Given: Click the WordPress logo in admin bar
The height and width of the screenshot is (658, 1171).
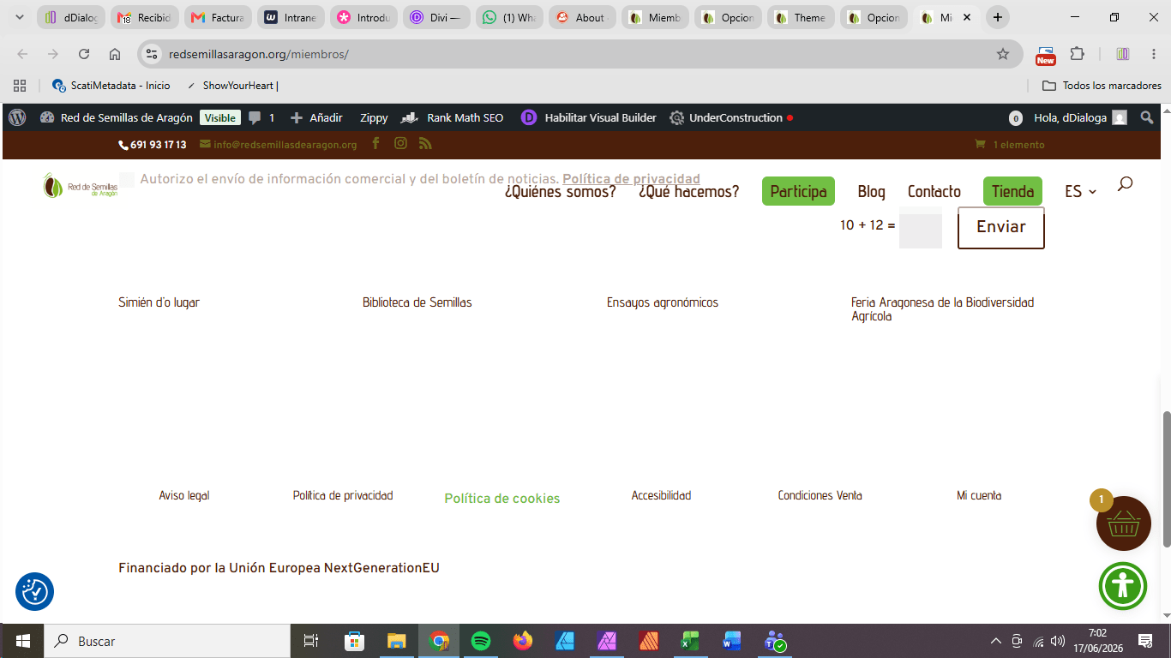Looking at the screenshot, I should click(17, 117).
